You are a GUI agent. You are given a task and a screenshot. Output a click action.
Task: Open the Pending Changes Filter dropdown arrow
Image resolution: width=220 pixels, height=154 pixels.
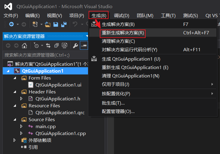pyautogui.click(x=42, y=46)
